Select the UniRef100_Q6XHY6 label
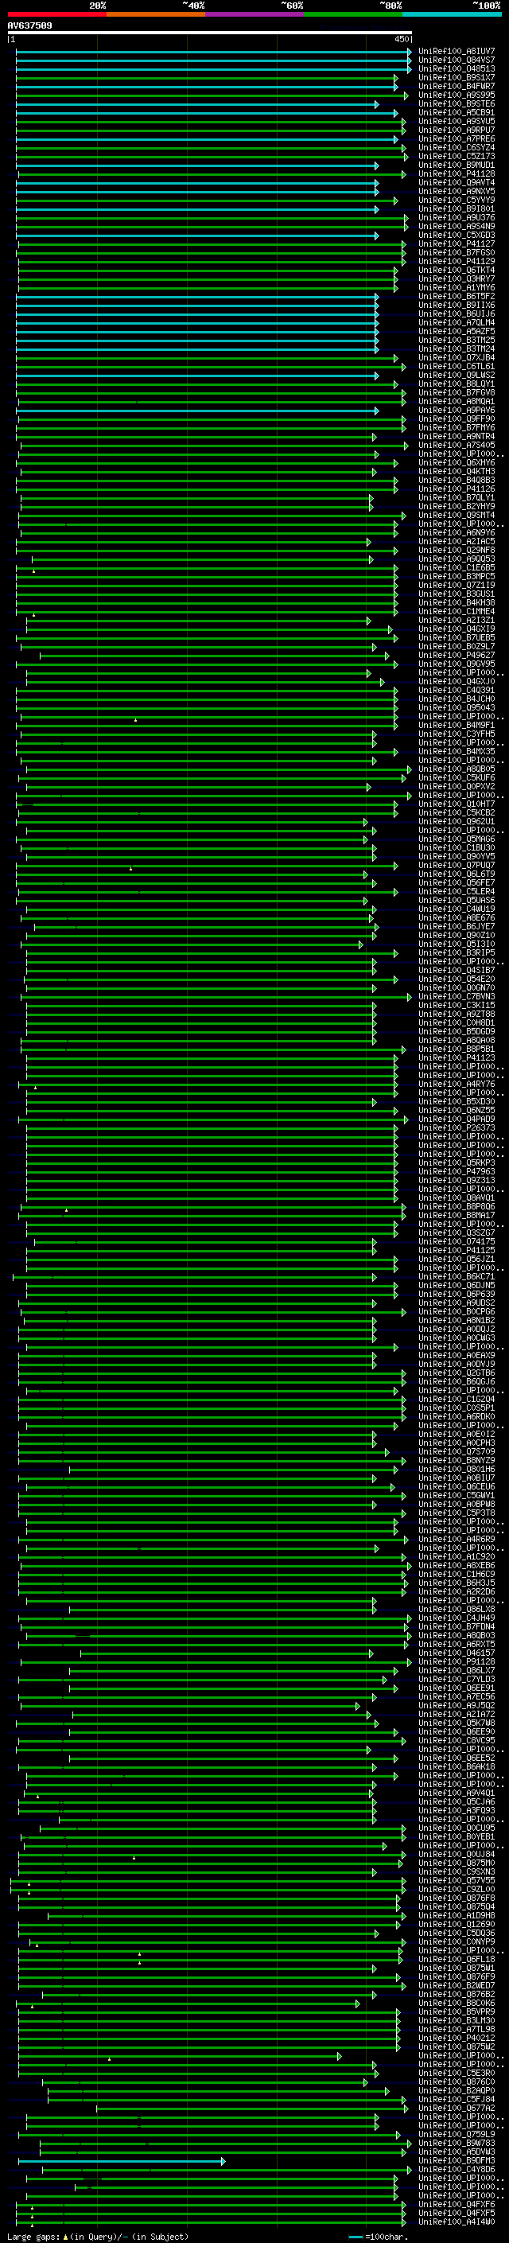This screenshot has width=509, height=2243. [x=456, y=462]
